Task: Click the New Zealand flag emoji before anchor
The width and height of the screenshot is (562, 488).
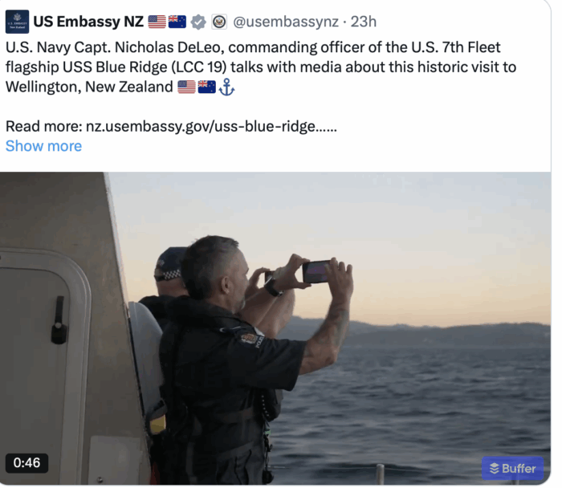Action: (206, 87)
